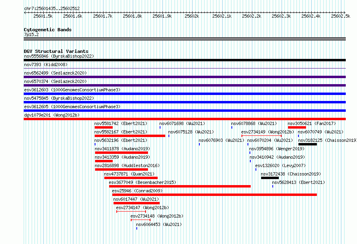Click nsv6070749 (Wu2021) label
The height and width of the screenshot is (244, 357).
320,132
